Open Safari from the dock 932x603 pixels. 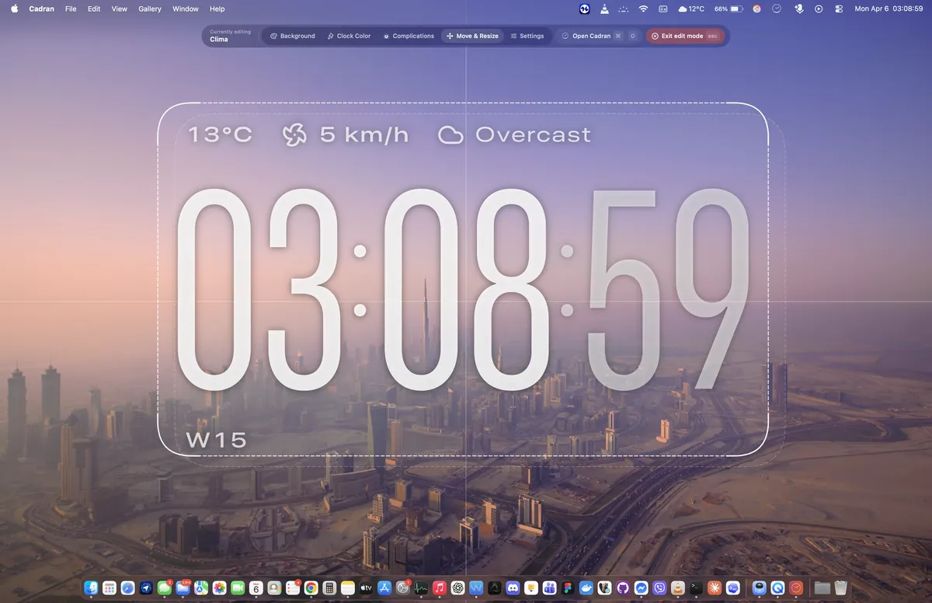[x=127, y=588]
